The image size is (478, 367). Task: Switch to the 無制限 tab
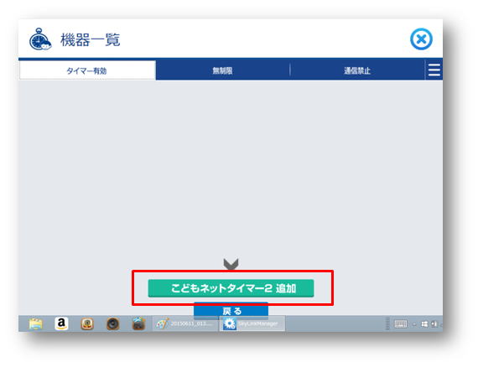(x=222, y=70)
